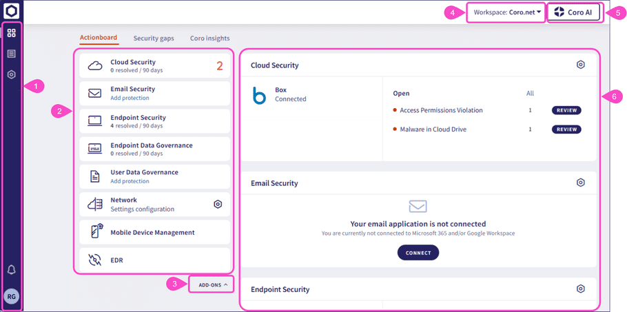The height and width of the screenshot is (312, 627).
Task: Click the EDR icon
Action: 95,260
